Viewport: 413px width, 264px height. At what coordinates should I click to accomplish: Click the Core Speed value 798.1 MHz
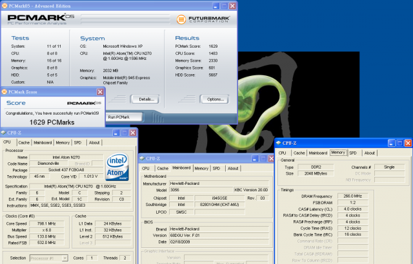click(x=46, y=223)
